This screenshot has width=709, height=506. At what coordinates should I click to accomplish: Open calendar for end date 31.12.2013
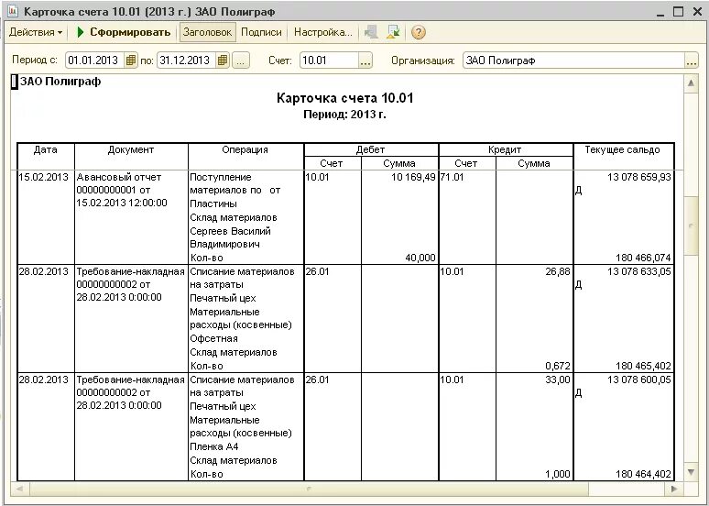point(223,60)
